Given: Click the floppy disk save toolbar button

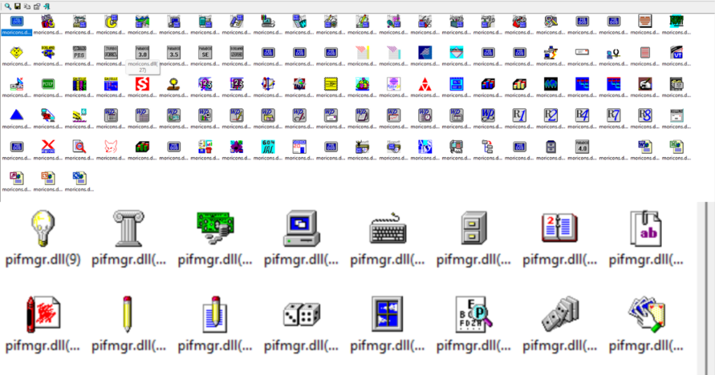Looking at the screenshot, I should point(17,6).
